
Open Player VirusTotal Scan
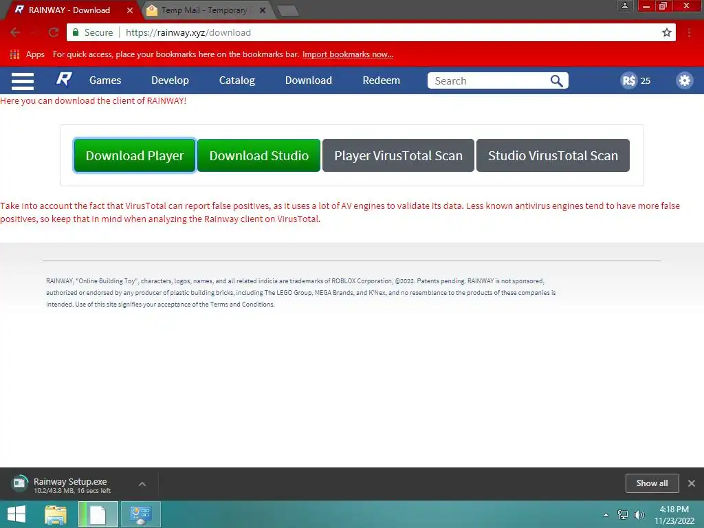398,155
